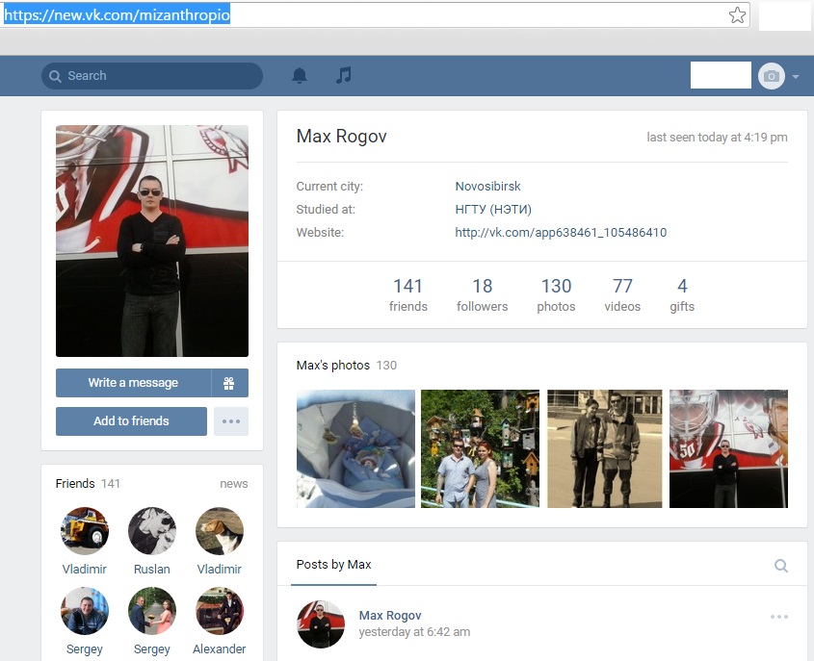Image resolution: width=814 pixels, height=661 pixels.
Task: Select the Posts by Max tab
Action: coord(333,565)
